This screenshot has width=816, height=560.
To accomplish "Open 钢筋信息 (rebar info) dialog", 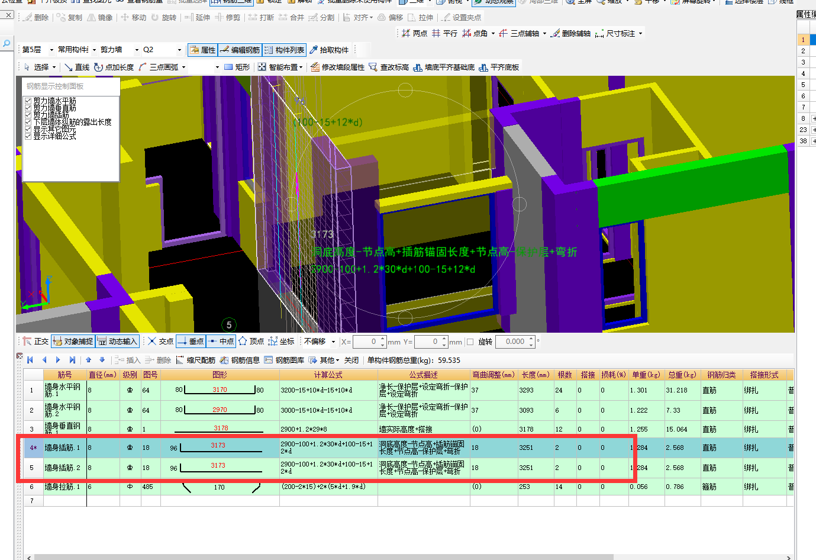I will 240,360.
